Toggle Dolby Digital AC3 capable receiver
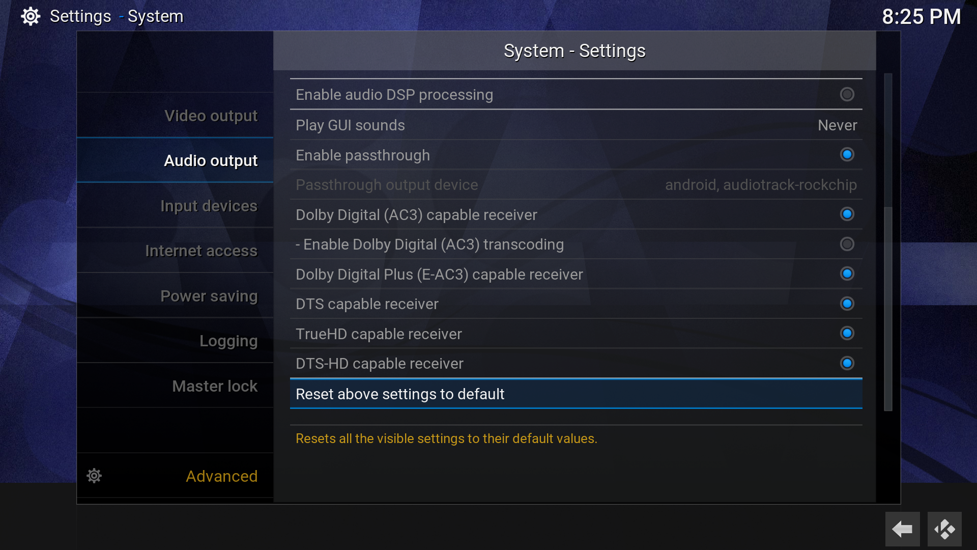This screenshot has height=550, width=977. 847,214
